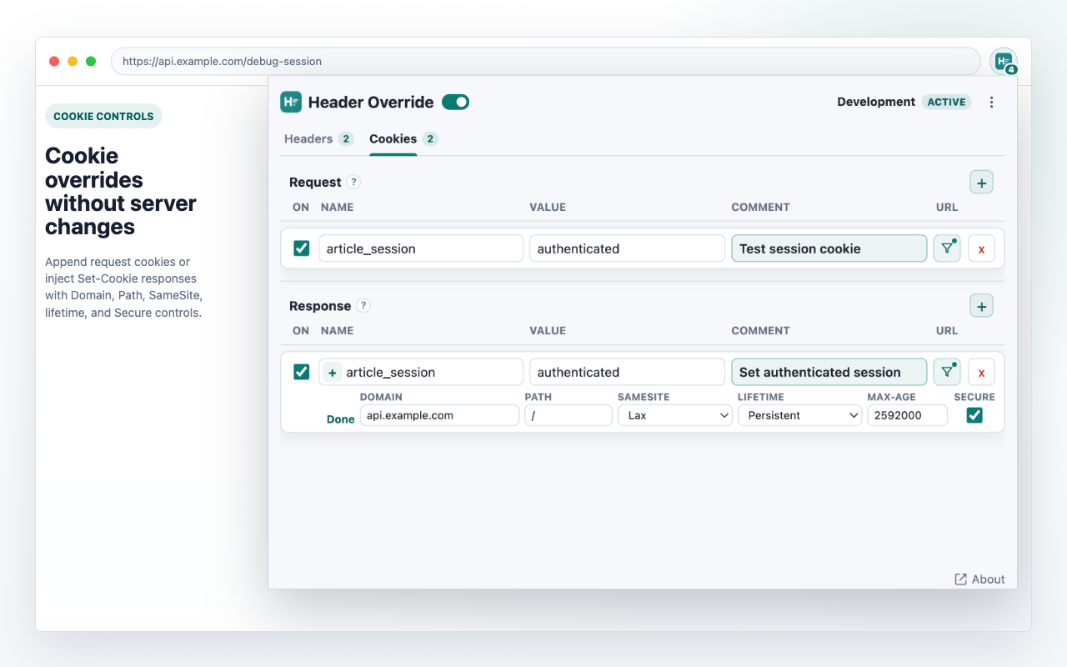Edit the Path field
Image resolution: width=1067 pixels, height=667 pixels.
tap(569, 415)
